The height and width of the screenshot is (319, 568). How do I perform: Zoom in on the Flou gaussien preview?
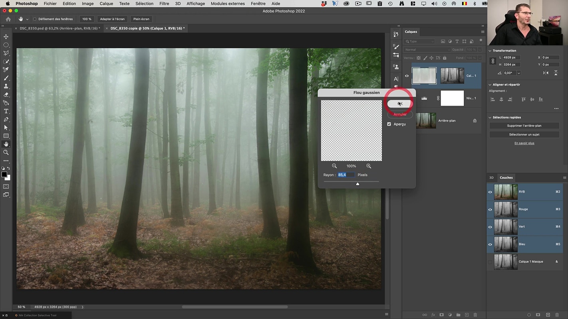tap(369, 166)
